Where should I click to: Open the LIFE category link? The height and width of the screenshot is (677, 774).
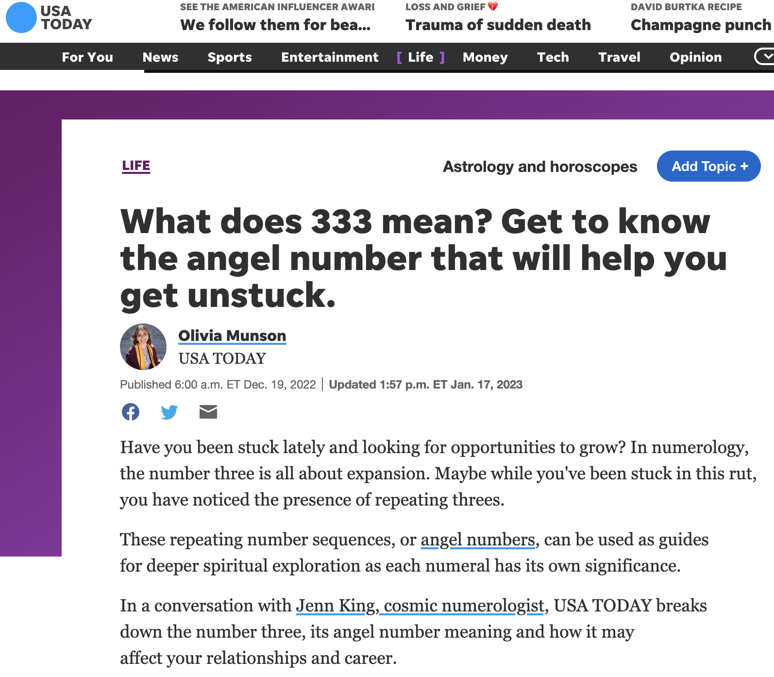136,166
